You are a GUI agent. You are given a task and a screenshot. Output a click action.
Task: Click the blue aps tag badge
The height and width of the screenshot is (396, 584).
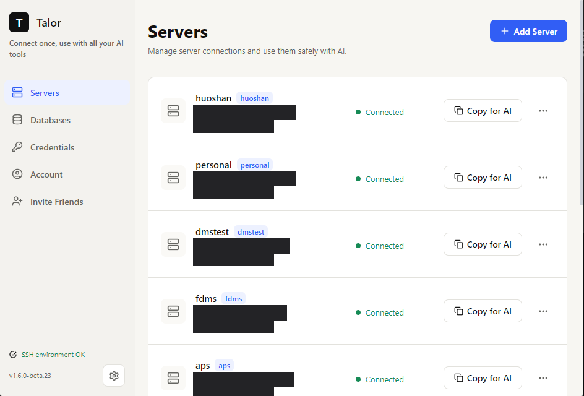pos(224,366)
